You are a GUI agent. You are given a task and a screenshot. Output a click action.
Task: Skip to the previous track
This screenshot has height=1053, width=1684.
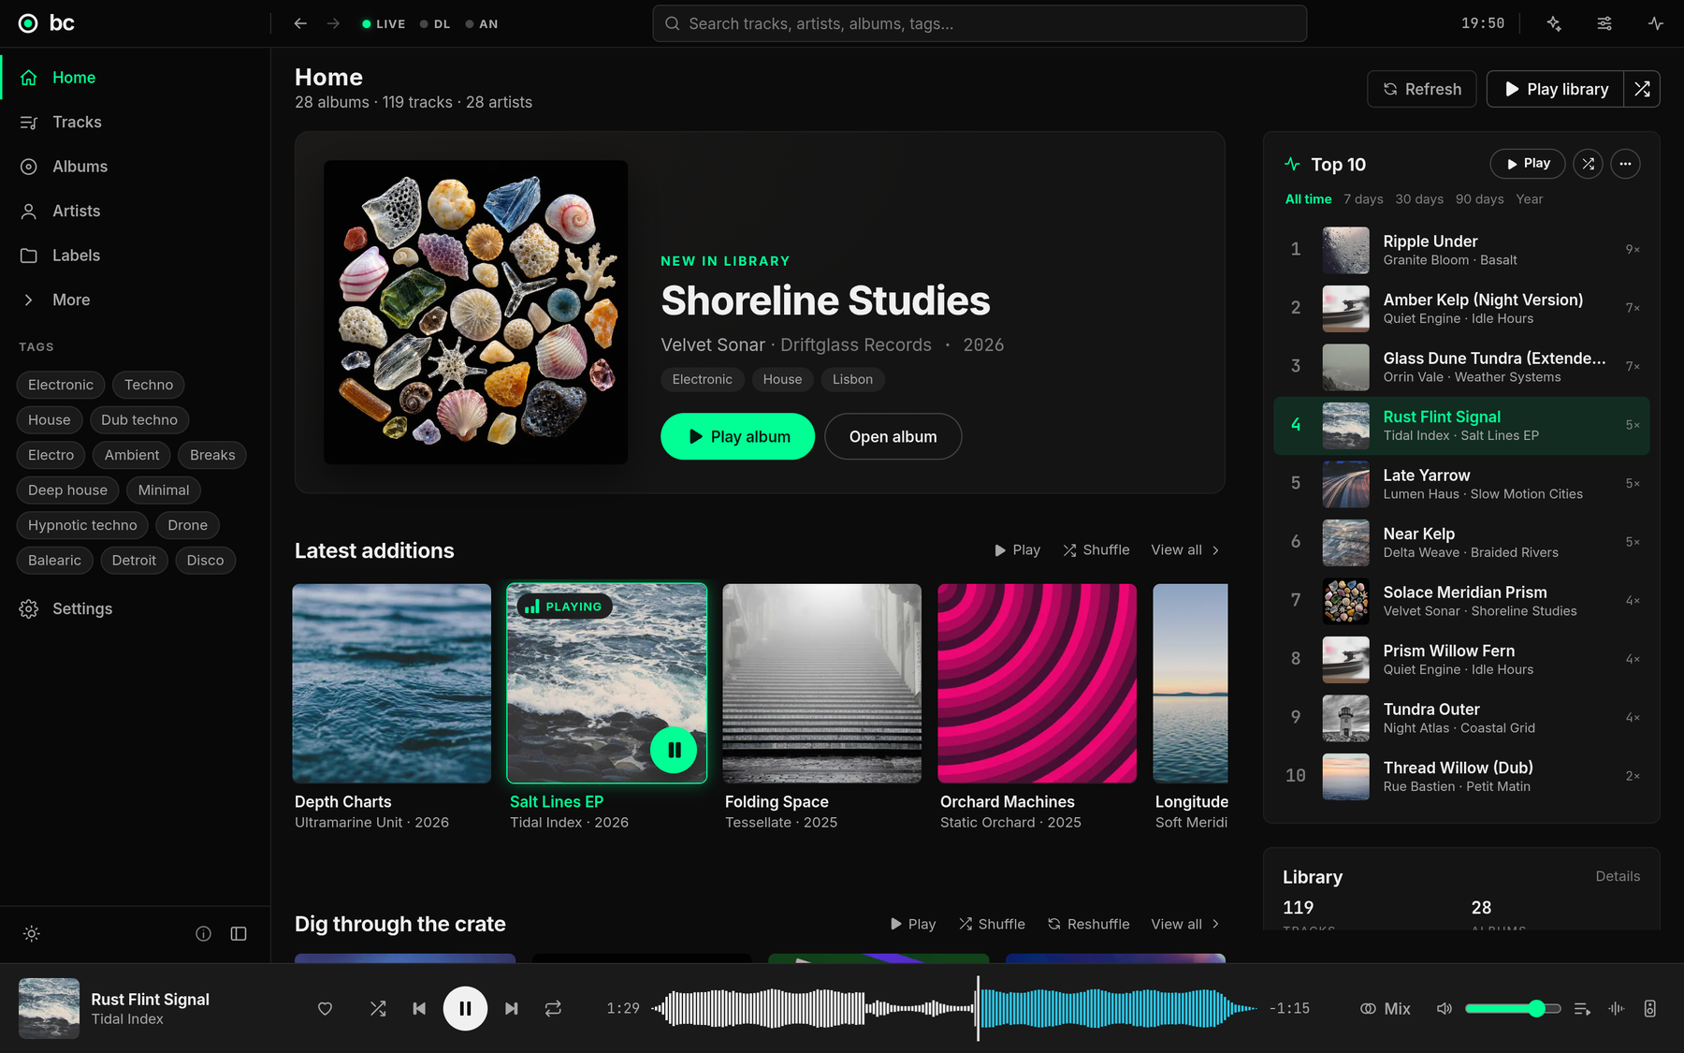[x=419, y=1008]
